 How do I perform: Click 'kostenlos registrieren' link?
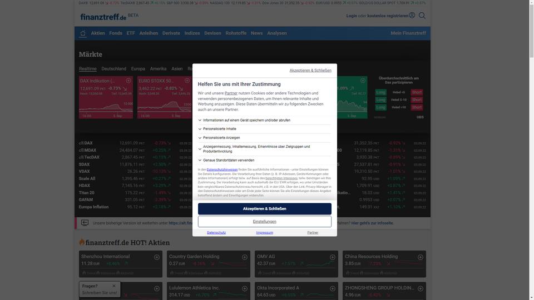[388, 16]
